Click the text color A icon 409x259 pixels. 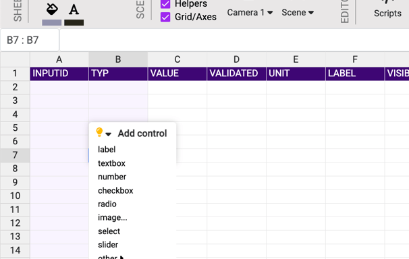74,9
